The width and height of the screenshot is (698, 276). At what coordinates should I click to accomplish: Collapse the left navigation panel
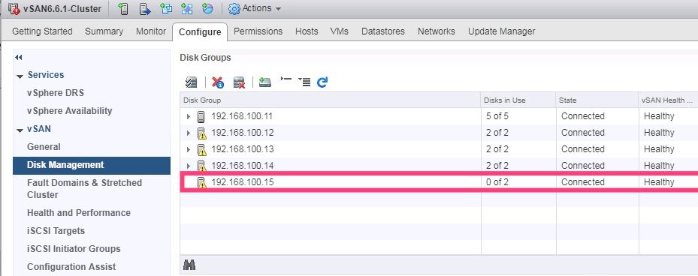tap(19, 57)
